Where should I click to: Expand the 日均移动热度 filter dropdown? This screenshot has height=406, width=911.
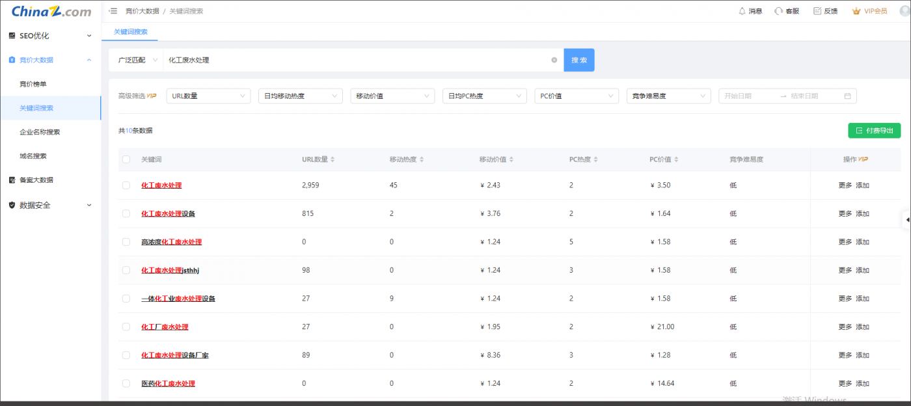coord(300,96)
